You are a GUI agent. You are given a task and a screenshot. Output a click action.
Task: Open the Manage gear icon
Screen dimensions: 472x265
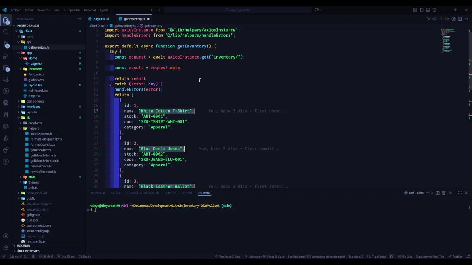tap(6, 248)
